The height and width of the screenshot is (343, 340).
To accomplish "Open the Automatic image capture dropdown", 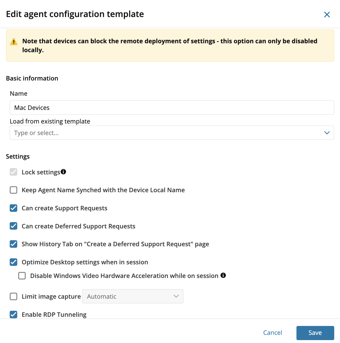I will click(133, 296).
